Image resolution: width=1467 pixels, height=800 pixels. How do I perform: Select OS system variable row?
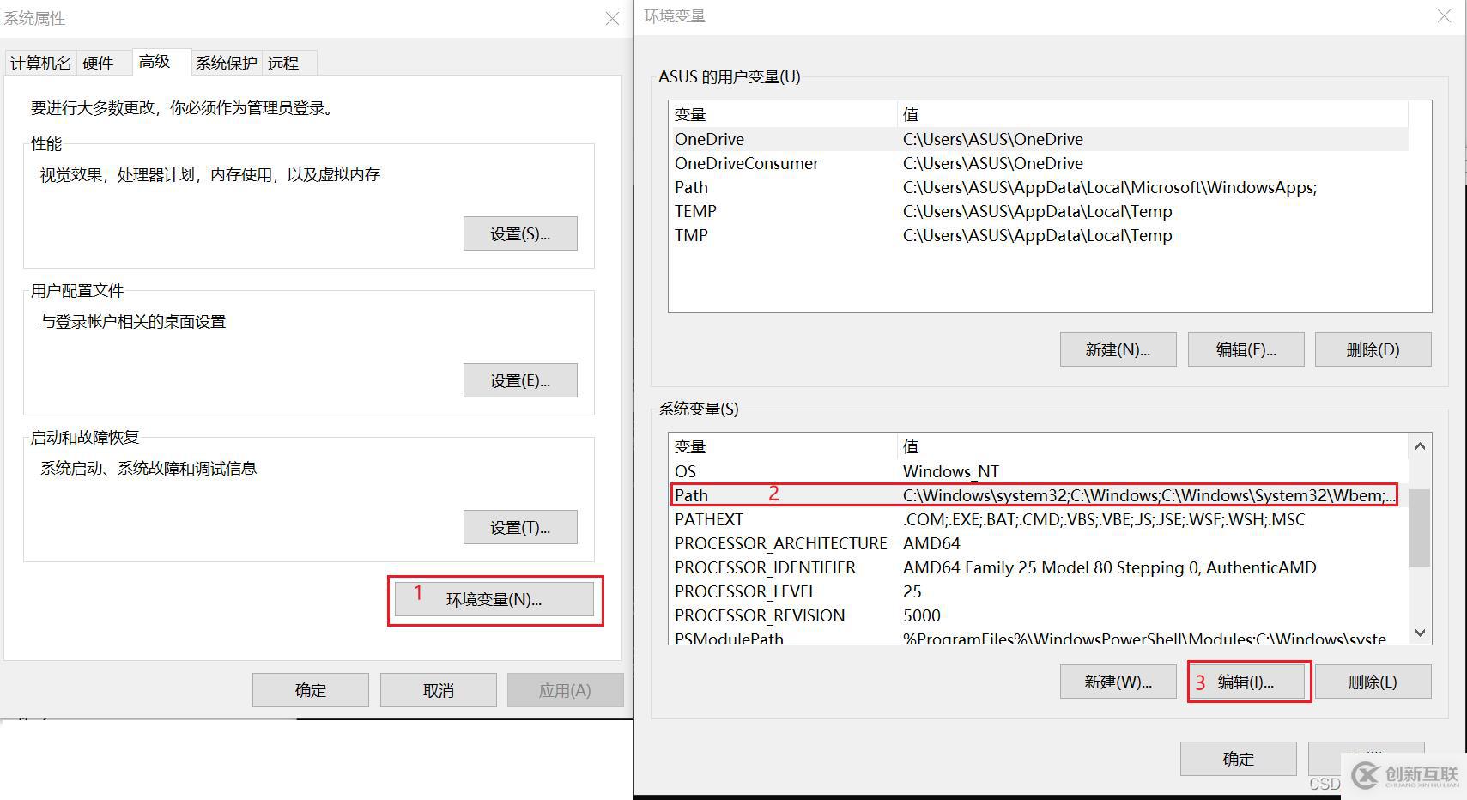click(x=1039, y=471)
